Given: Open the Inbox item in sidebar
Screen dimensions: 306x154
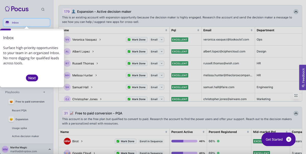Looking at the screenshot, I should tap(27, 23).
